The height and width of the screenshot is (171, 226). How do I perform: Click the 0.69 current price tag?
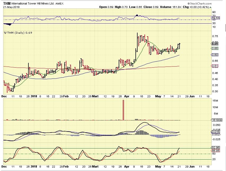click(x=215, y=43)
